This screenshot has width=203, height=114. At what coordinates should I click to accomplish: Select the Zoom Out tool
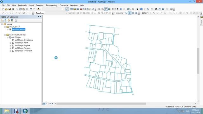[102, 9]
